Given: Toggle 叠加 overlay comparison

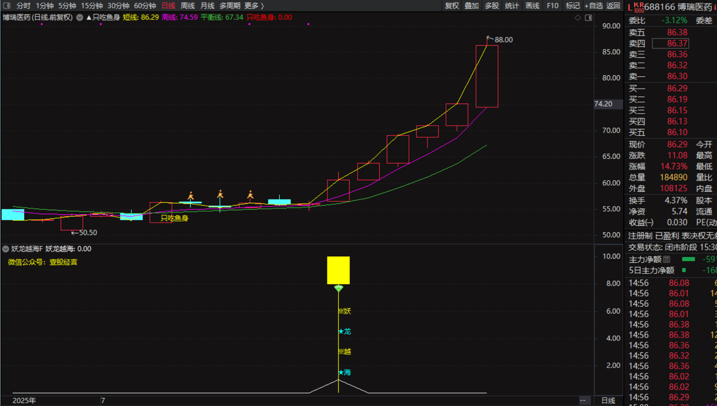Looking at the screenshot, I should tap(471, 6).
